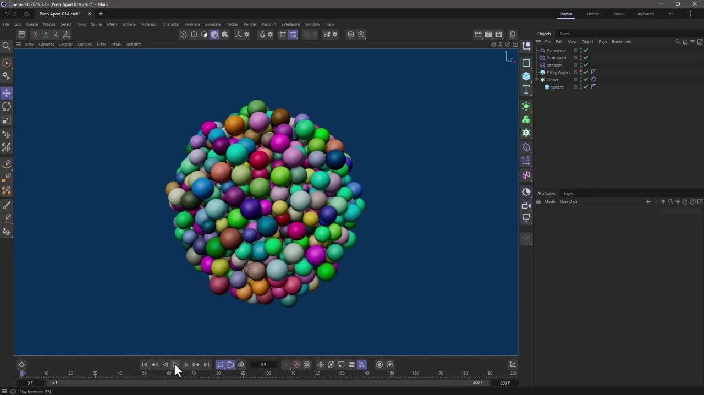
Task: Open the viewport hamburger menu
Action: [19, 45]
